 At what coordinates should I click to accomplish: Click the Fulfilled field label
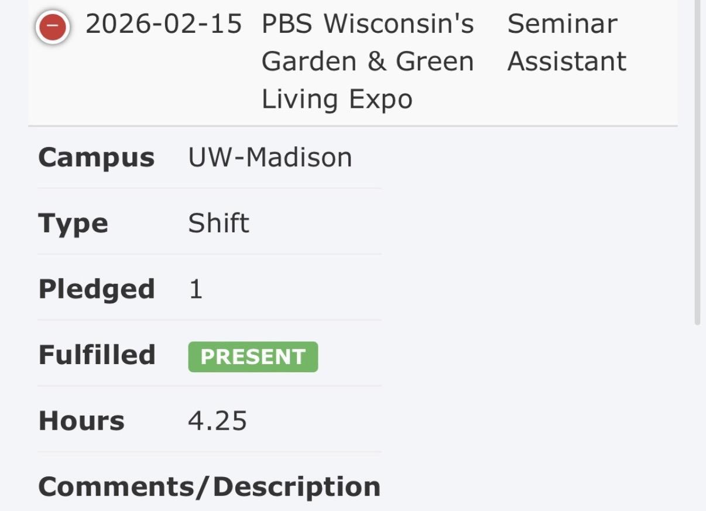tap(97, 355)
